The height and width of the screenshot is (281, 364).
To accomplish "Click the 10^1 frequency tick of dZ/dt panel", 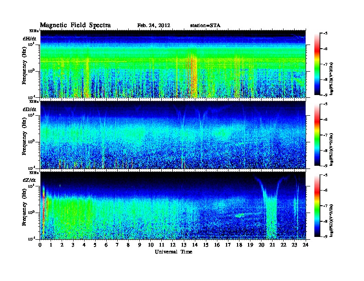I will coord(31,186).
